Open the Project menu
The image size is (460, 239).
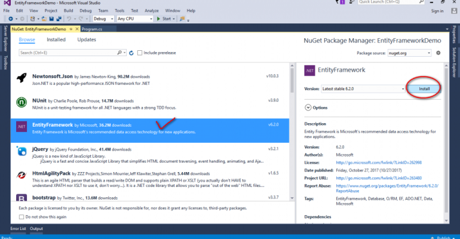pyautogui.click(x=51, y=11)
